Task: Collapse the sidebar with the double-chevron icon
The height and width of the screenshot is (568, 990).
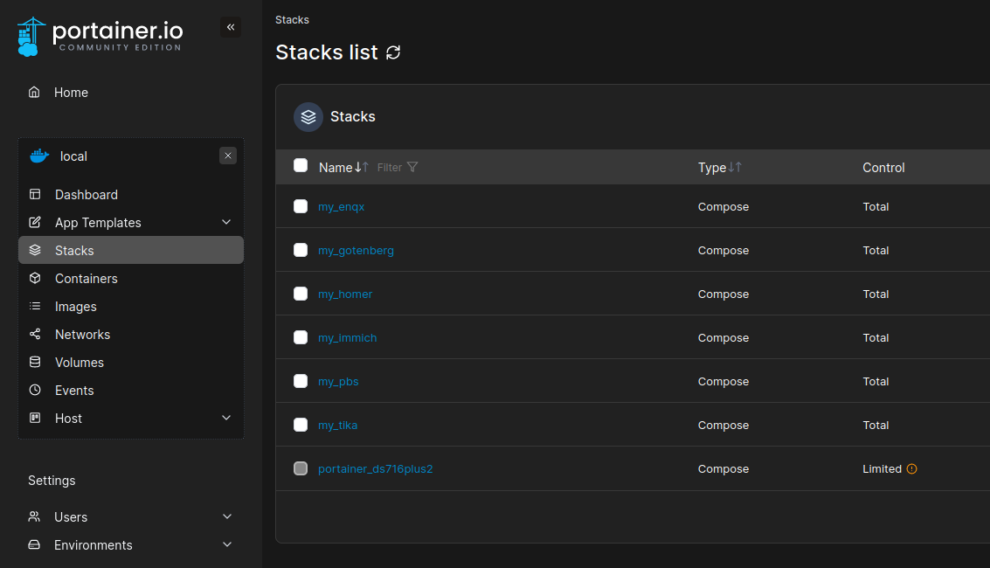Action: point(231,27)
